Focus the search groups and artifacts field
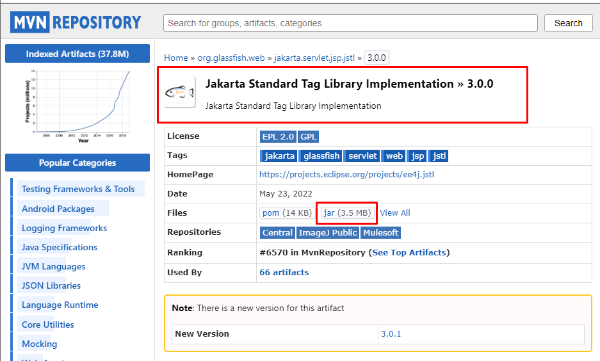The image size is (600, 361). tap(350, 23)
